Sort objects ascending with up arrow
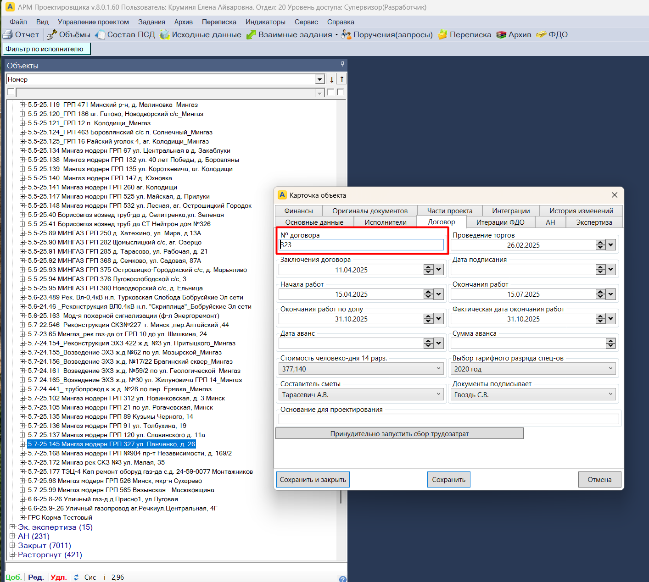Viewport: 649px width, 582px height. coord(342,79)
